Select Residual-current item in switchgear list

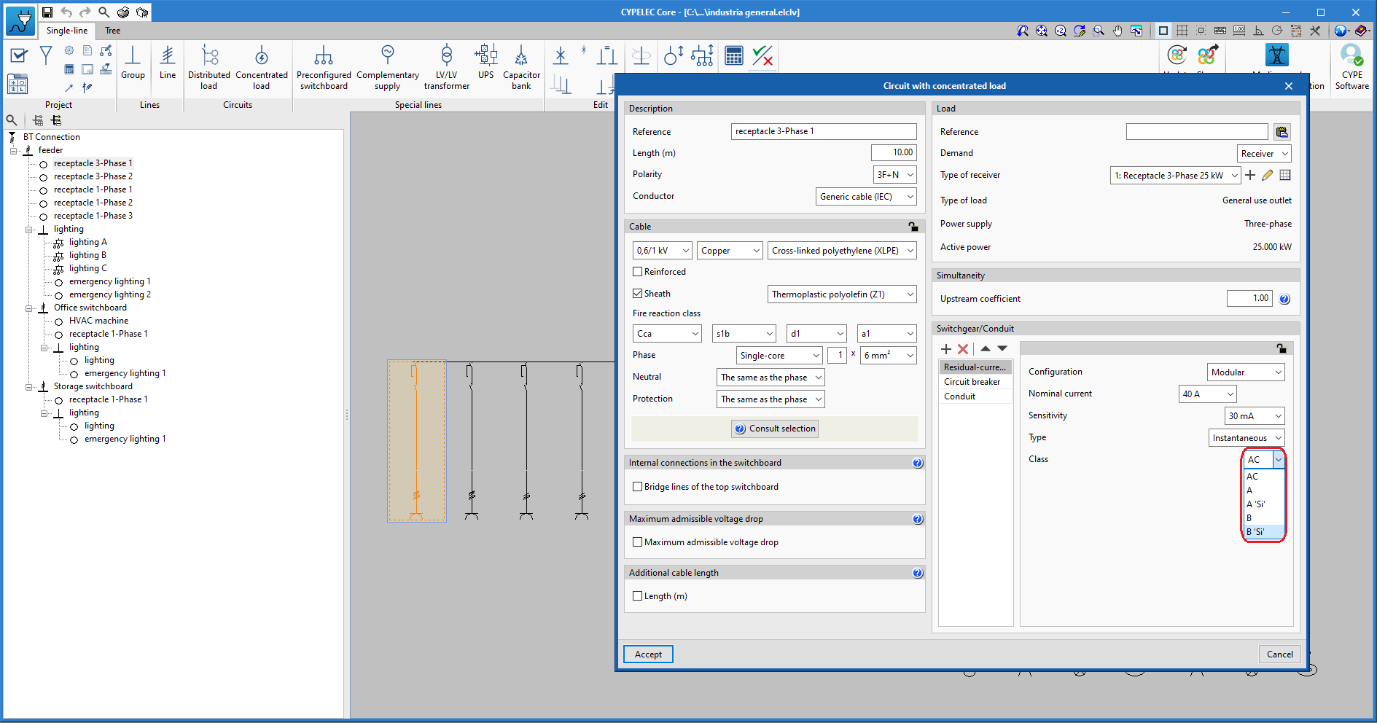(x=975, y=367)
